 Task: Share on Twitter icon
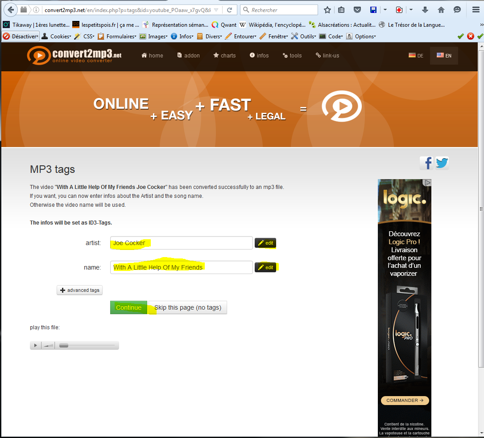click(x=442, y=163)
